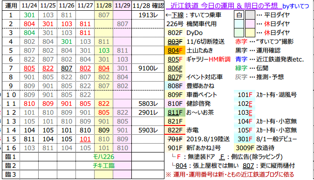Click the 5803レ cell in row 11

tap(148, 104)
